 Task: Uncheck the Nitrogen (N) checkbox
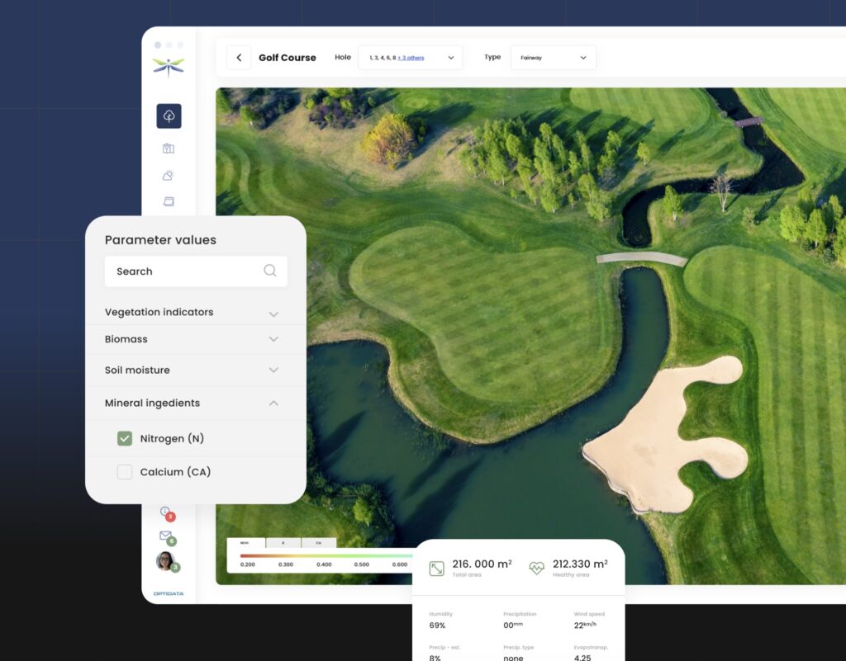[x=125, y=438]
